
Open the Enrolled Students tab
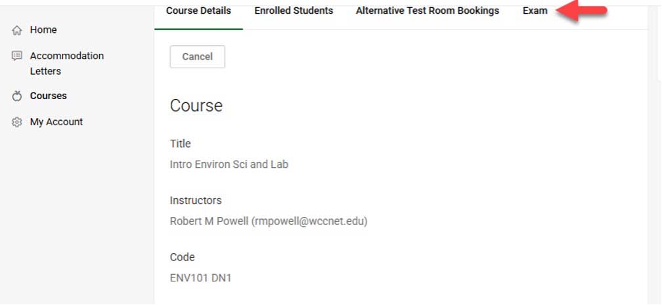coord(294,11)
